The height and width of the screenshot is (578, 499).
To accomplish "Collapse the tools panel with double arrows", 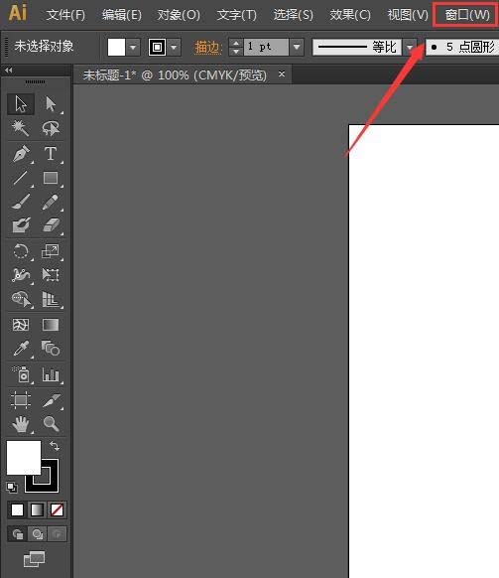I will [9, 71].
